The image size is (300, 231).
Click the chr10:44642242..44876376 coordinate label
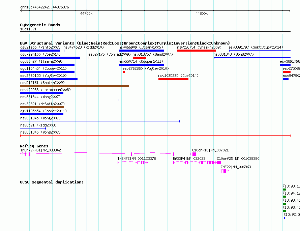point(44,7)
